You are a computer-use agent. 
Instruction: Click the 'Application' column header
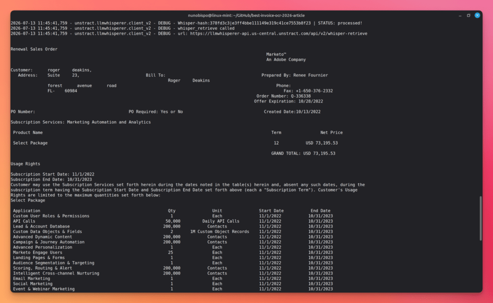[x=26, y=211]
